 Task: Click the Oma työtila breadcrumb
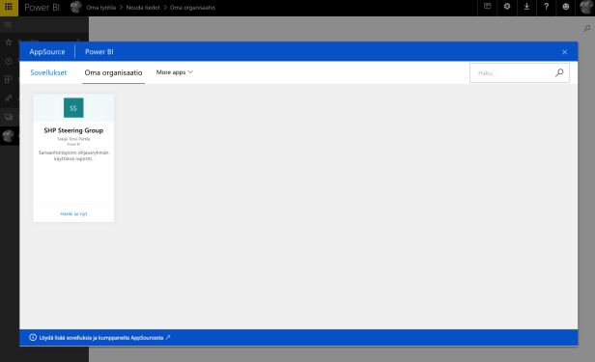(x=100, y=7)
